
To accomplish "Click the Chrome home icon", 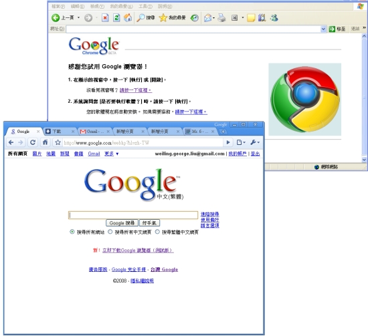I will click(45, 142).
